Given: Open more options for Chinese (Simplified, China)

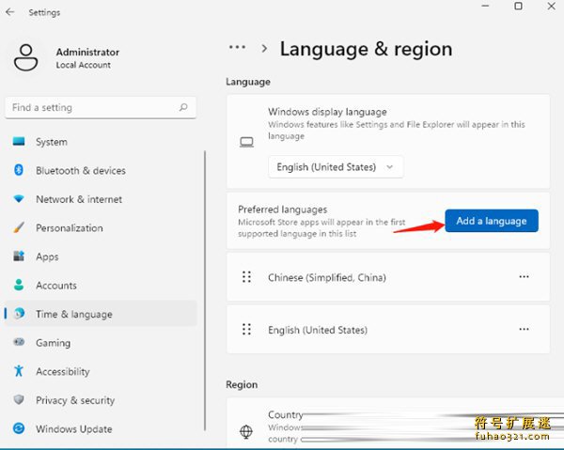Looking at the screenshot, I should 524,277.
